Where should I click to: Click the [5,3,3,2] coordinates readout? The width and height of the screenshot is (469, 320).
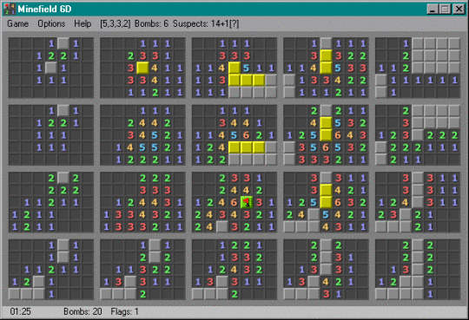coord(116,24)
